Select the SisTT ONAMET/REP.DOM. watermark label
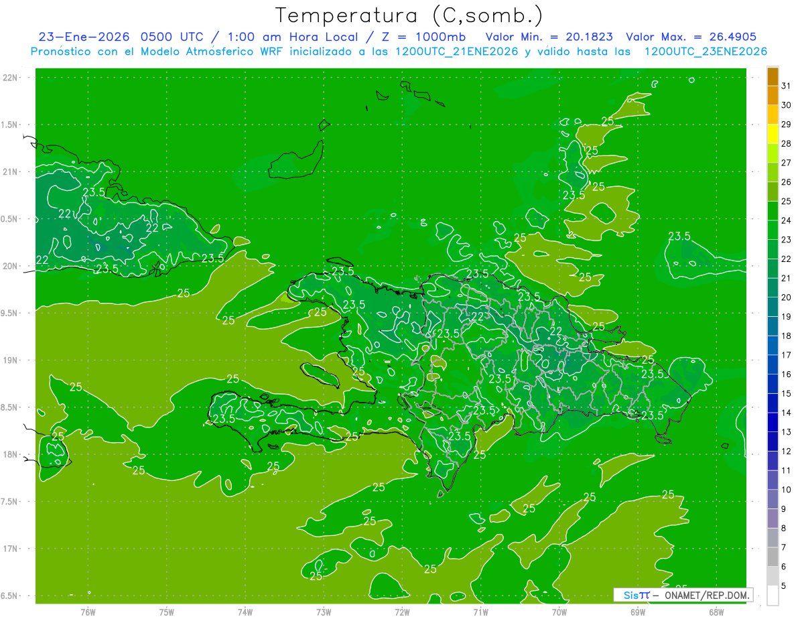The image size is (804, 621). point(683,595)
